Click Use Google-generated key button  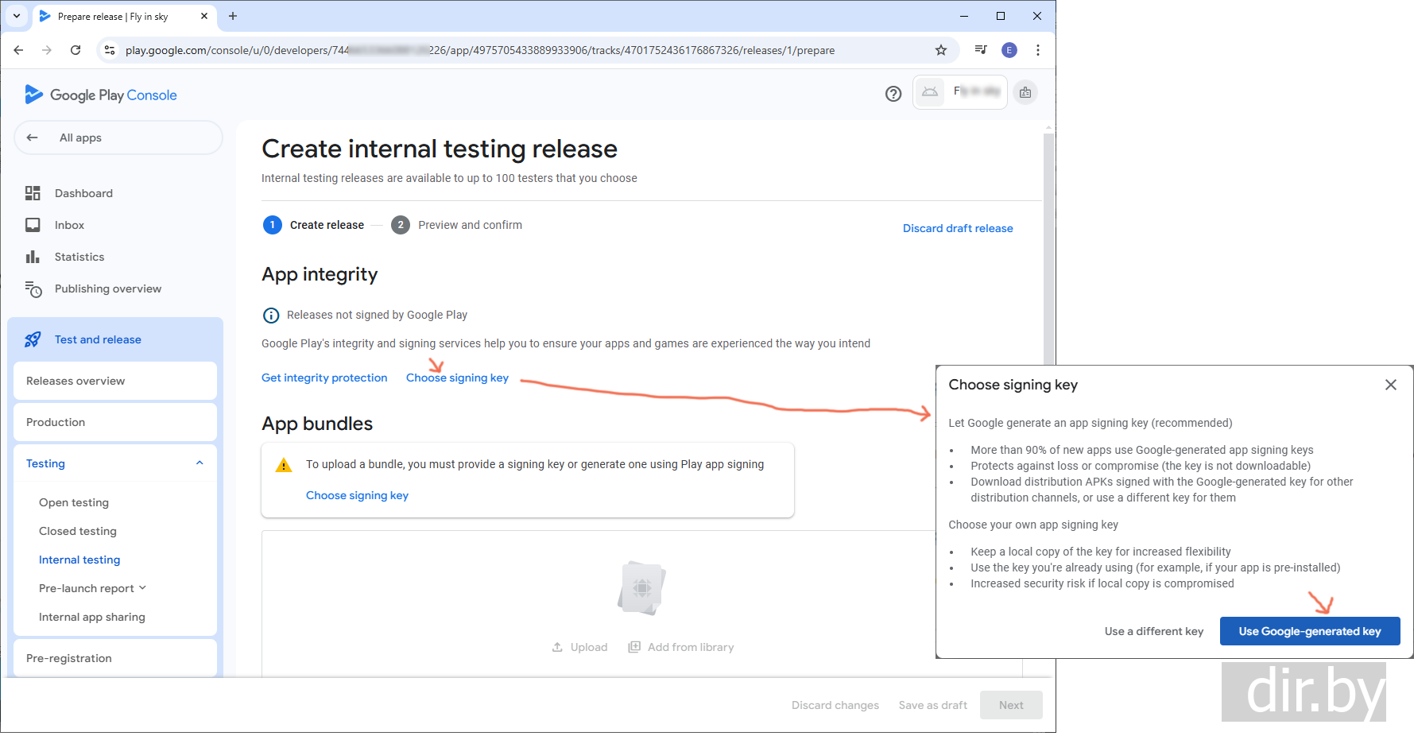(x=1309, y=631)
